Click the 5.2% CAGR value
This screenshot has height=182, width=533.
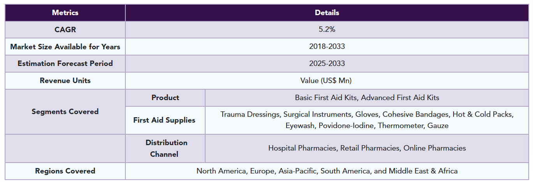click(x=327, y=29)
